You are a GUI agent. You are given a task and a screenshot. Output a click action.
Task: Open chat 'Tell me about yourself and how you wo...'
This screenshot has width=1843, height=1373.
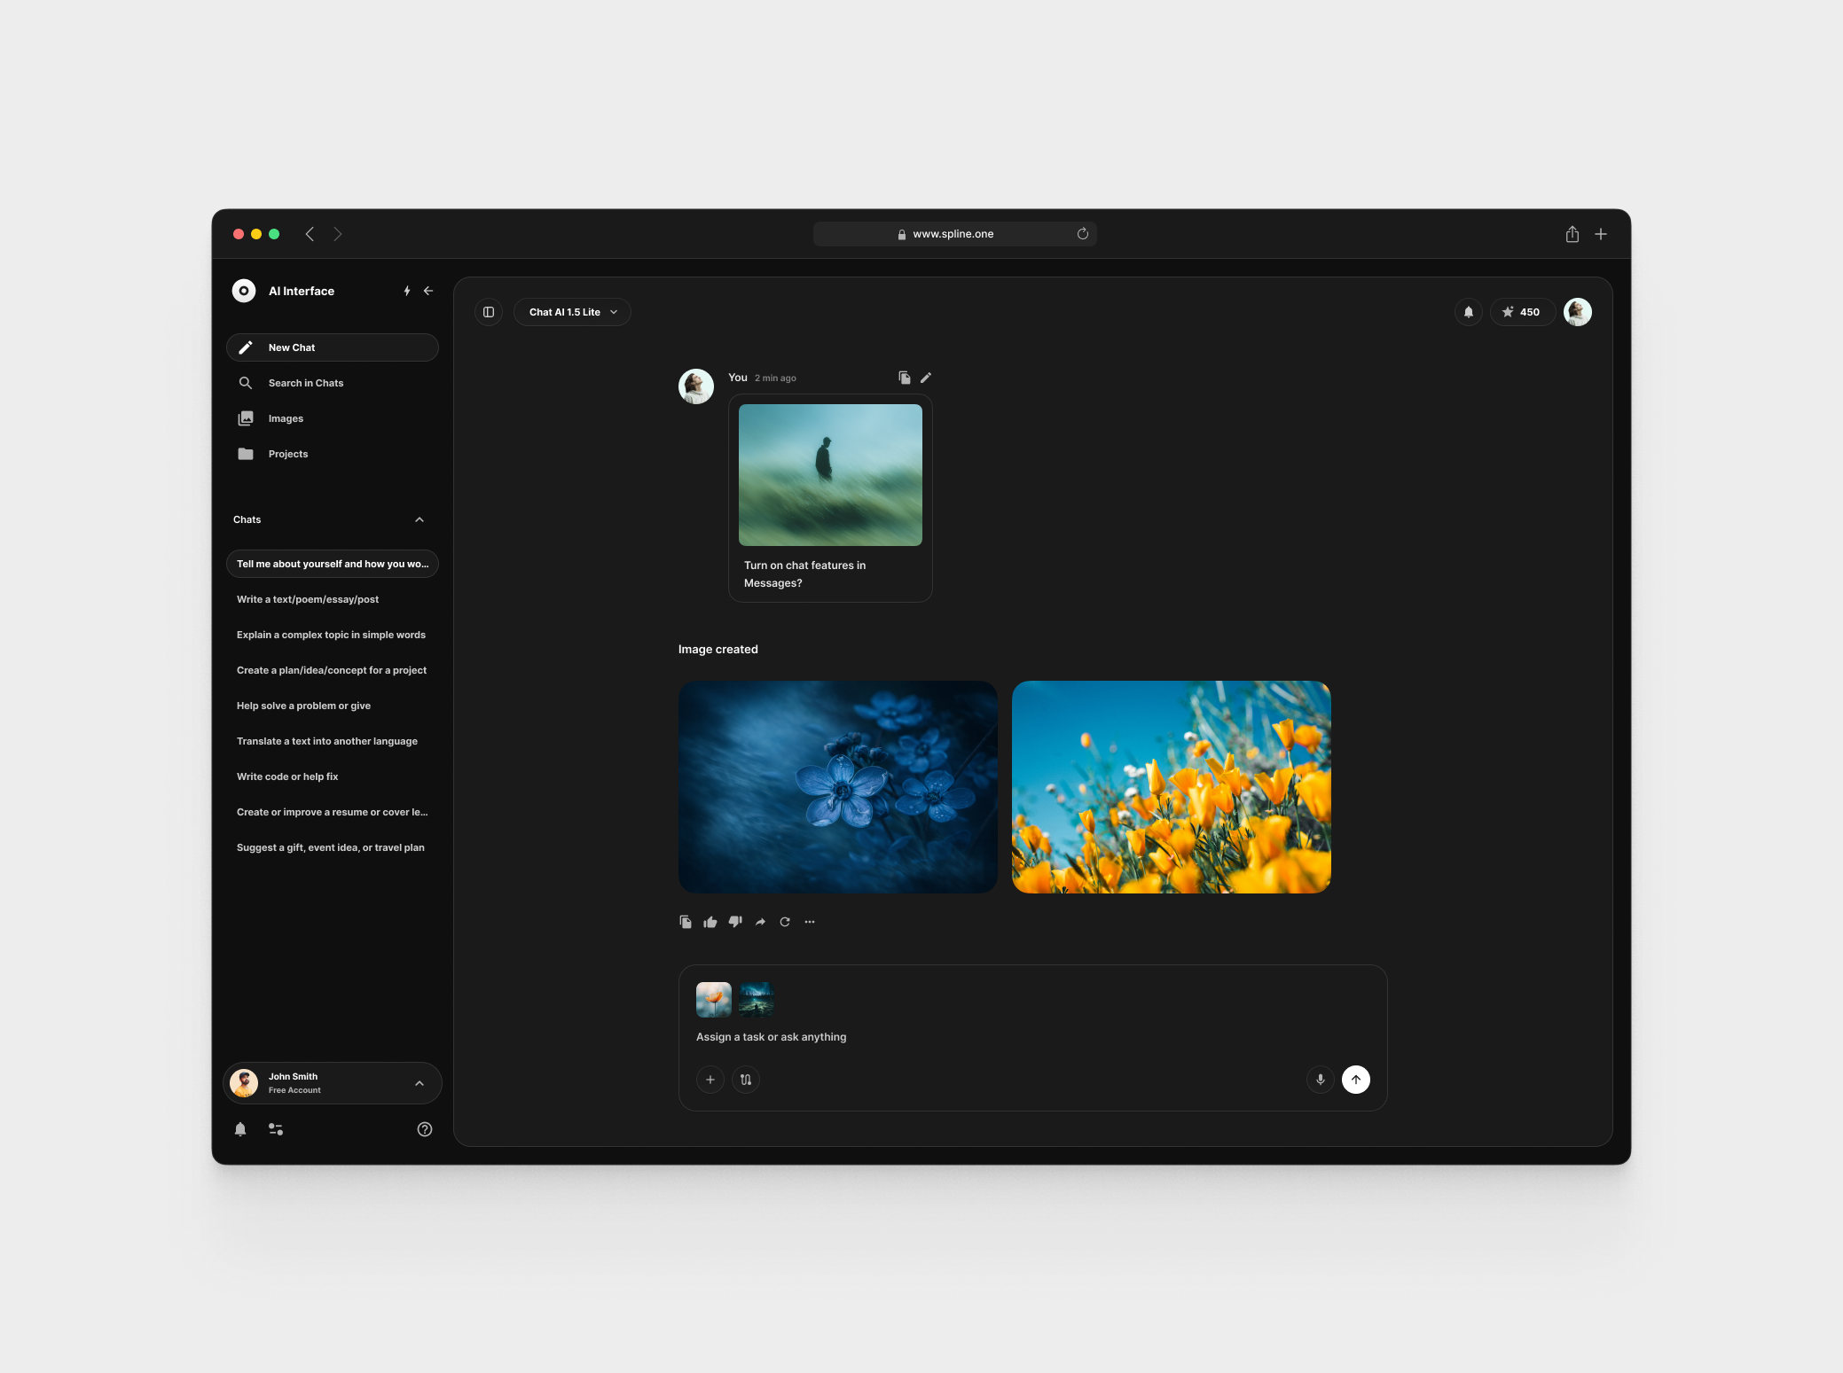coord(333,564)
